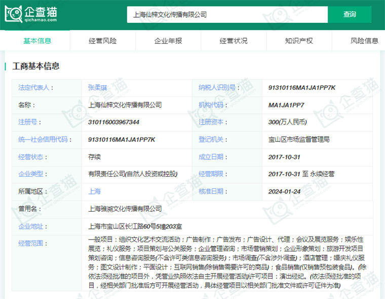Select registered capital 300(万人民币)
This screenshot has height=299, width=385.
[288, 122]
